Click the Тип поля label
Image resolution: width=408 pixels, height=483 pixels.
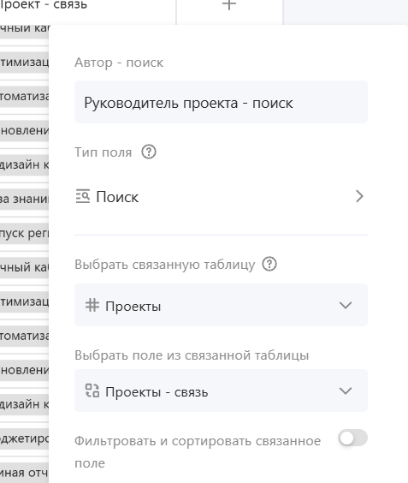pyautogui.click(x=103, y=152)
